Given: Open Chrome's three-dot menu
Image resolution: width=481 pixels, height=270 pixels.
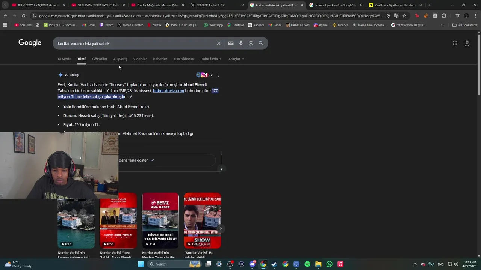Looking at the screenshot, I should [475, 16].
